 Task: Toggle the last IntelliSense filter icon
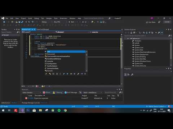pos(85,74)
